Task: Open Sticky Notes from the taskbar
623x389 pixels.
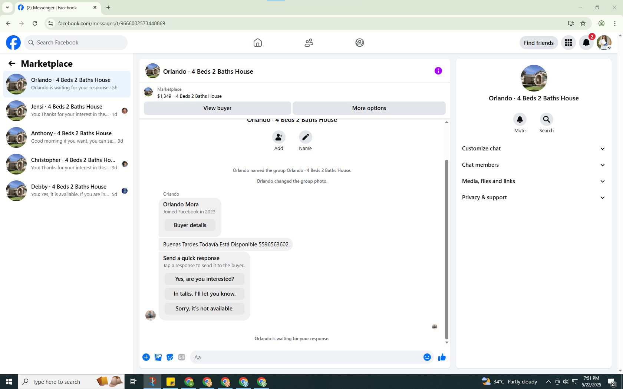Action: pyautogui.click(x=171, y=382)
